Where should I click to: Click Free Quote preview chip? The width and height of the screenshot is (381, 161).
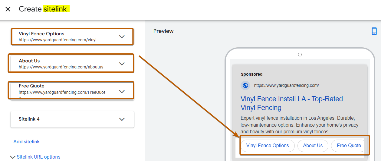tap(349, 146)
